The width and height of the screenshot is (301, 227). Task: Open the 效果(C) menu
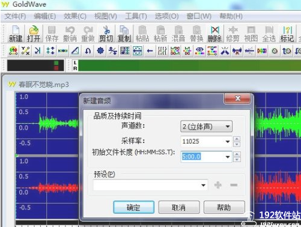(75, 16)
